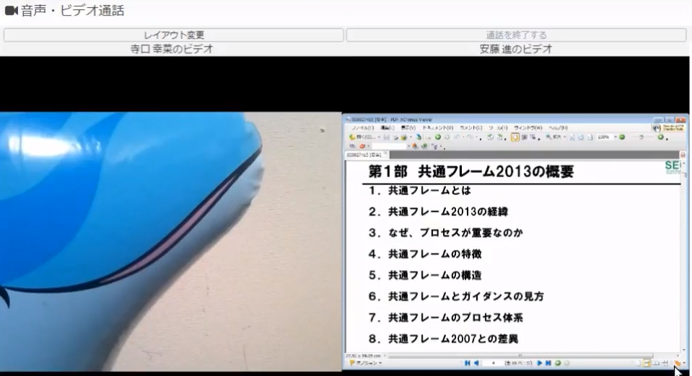Screen dimensions: 692x376
Task: Open the オプション dropdown at bottom left
Action: click(364, 363)
